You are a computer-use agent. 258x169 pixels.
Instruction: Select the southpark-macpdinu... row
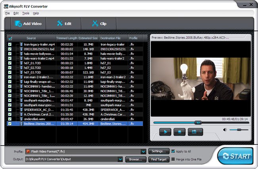tap(75, 100)
